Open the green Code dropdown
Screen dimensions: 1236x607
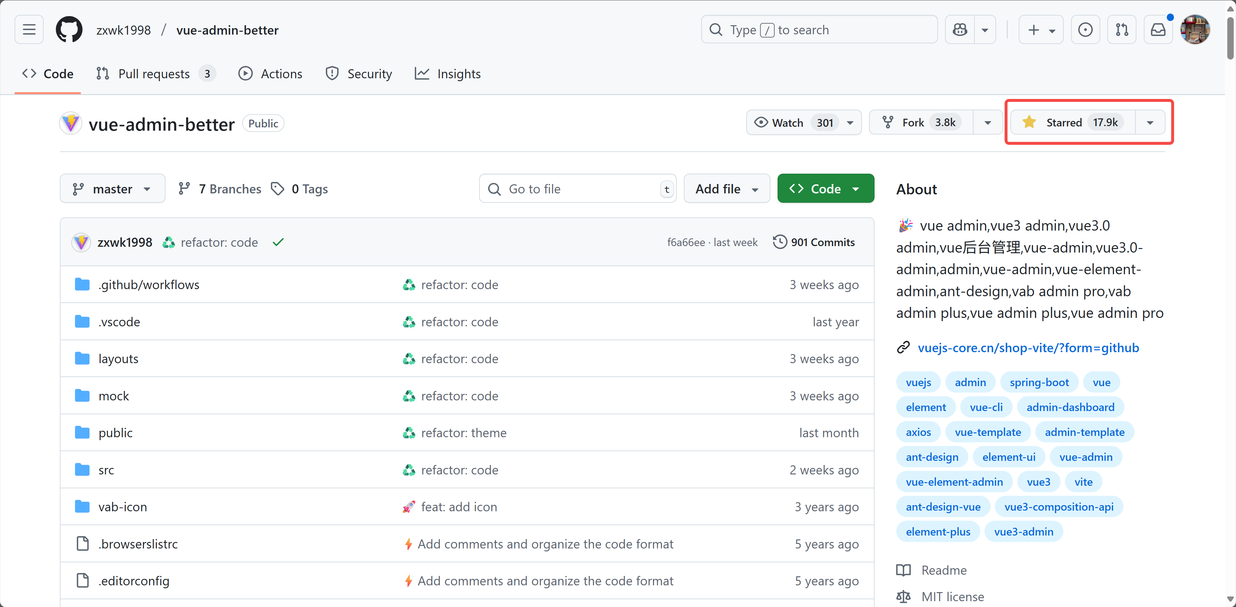825,189
